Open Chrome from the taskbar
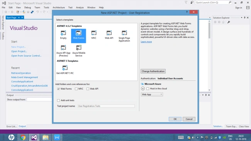The height and width of the screenshot is (141, 251). [x=23, y=137]
